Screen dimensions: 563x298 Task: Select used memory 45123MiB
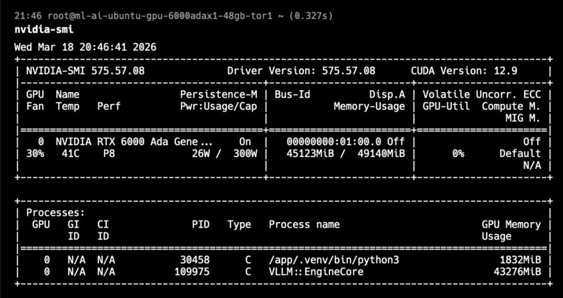[310, 154]
